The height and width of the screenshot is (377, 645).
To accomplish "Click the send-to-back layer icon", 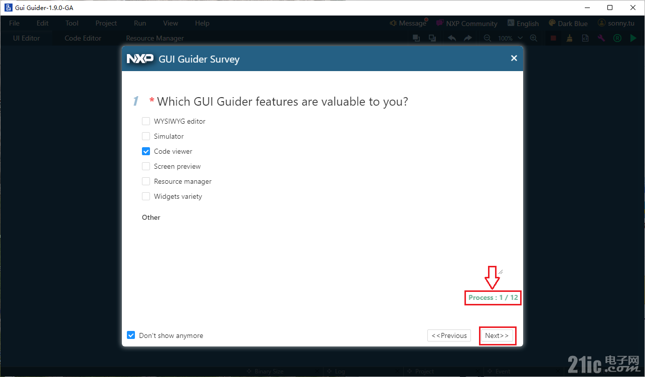I will pos(432,38).
